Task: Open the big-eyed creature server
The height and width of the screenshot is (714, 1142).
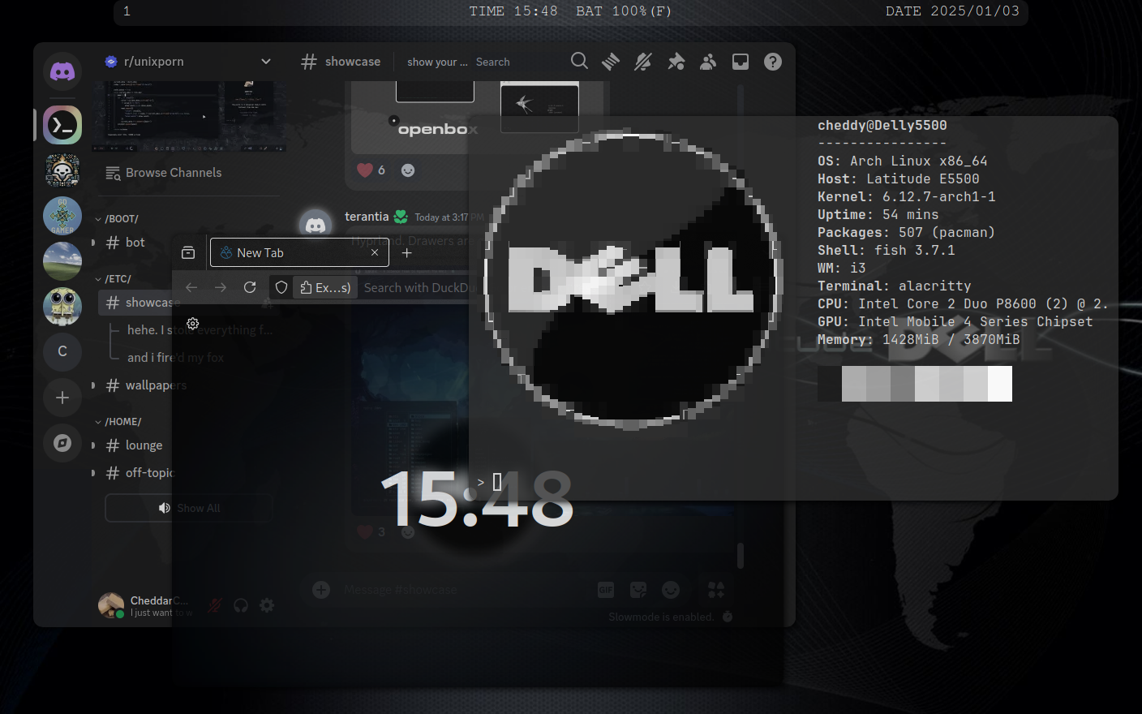Action: pos(62,307)
